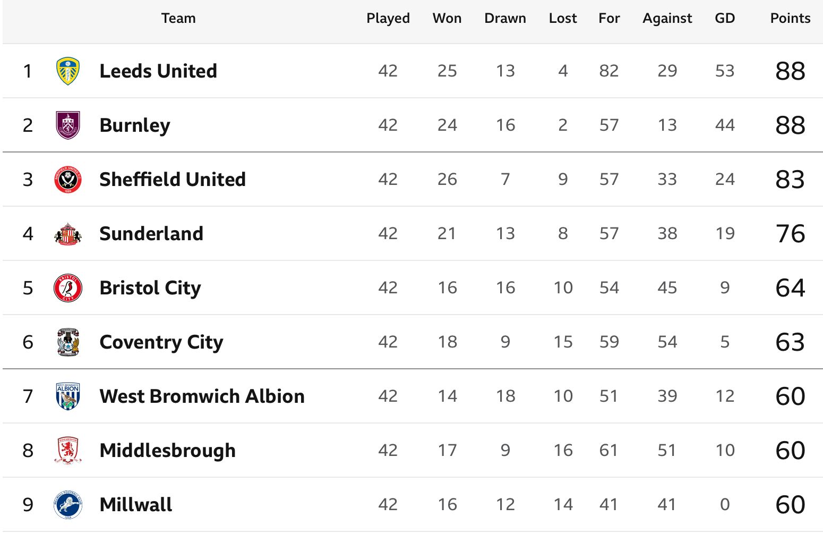Click the Burnley club badge

[x=68, y=125]
